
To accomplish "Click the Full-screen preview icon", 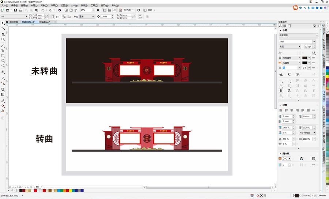I will (x=98, y=10).
